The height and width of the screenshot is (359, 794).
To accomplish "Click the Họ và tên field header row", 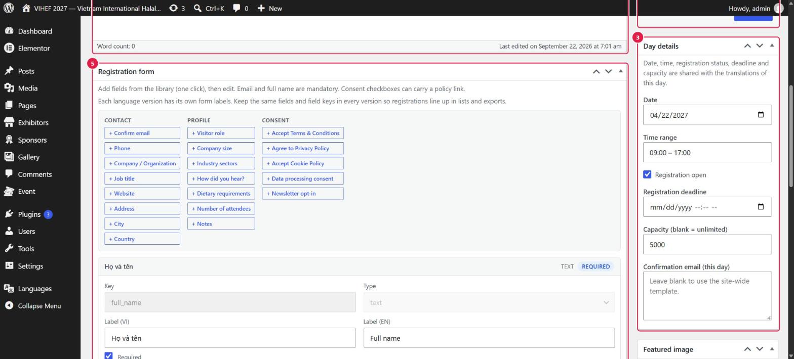I will [360, 266].
